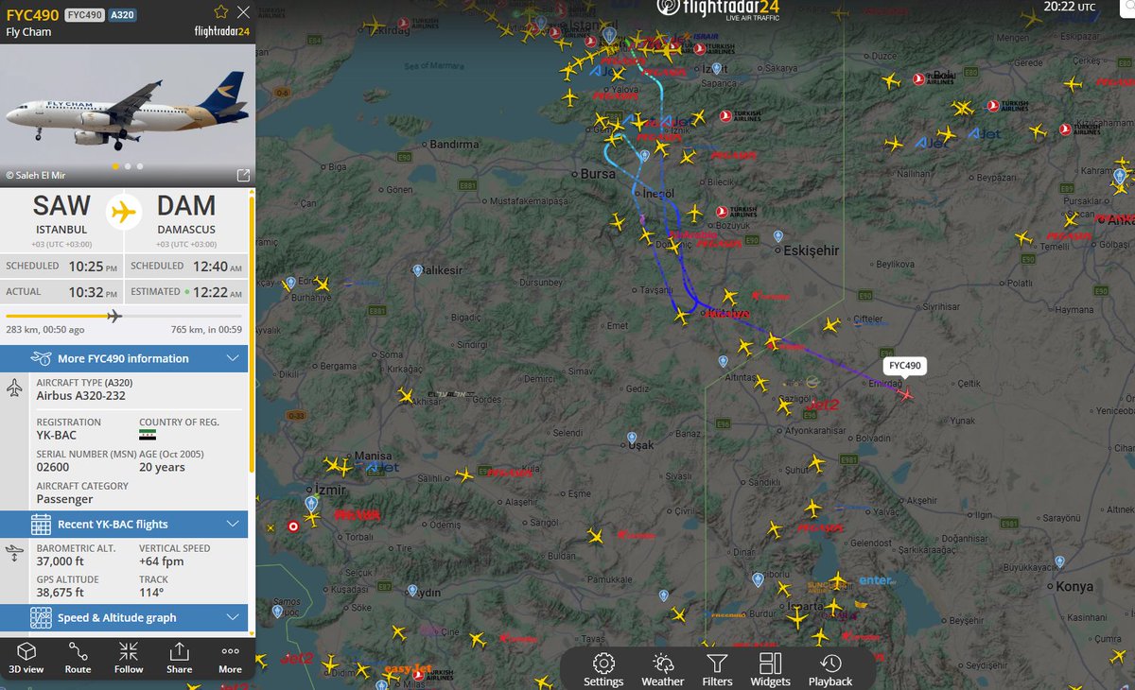Viewport: 1135px width, 690px height.
Task: Expand Recent YK-BAC flights section
Action: pos(124,525)
